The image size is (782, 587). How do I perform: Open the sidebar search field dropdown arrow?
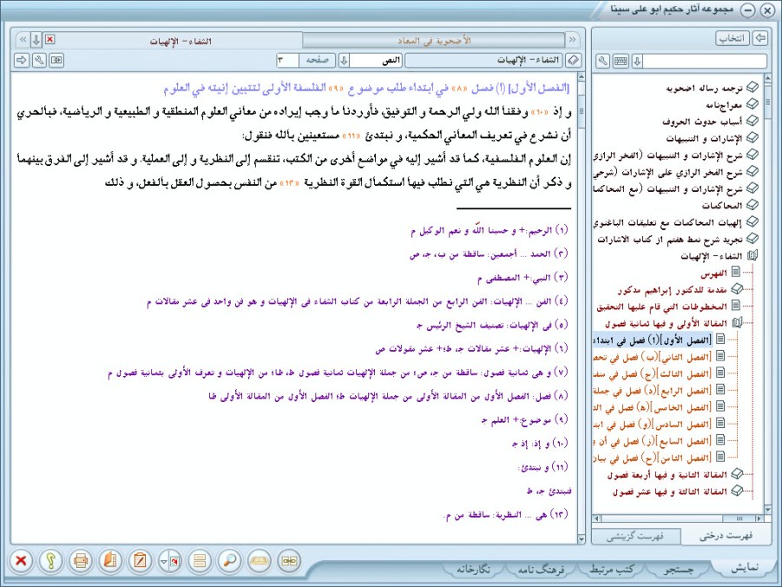tap(638, 61)
